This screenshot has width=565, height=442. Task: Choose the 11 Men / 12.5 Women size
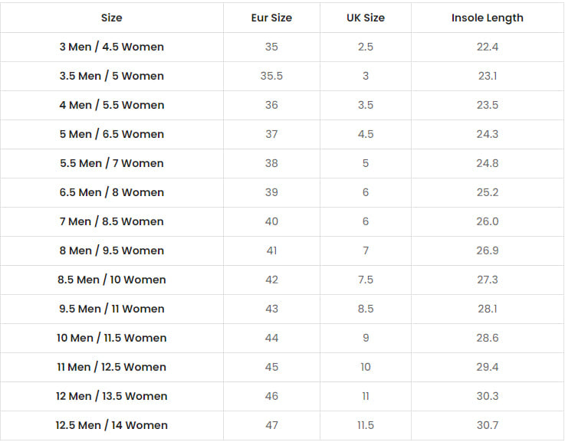[x=112, y=367]
